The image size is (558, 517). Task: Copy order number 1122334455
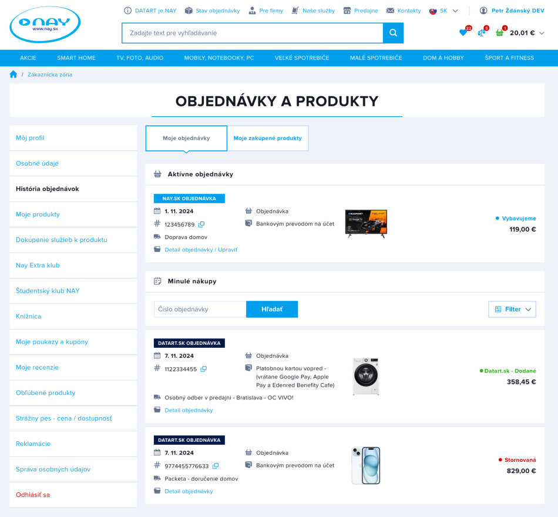tap(204, 369)
